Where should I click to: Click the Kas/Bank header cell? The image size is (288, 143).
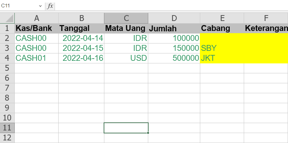[x=37, y=28]
